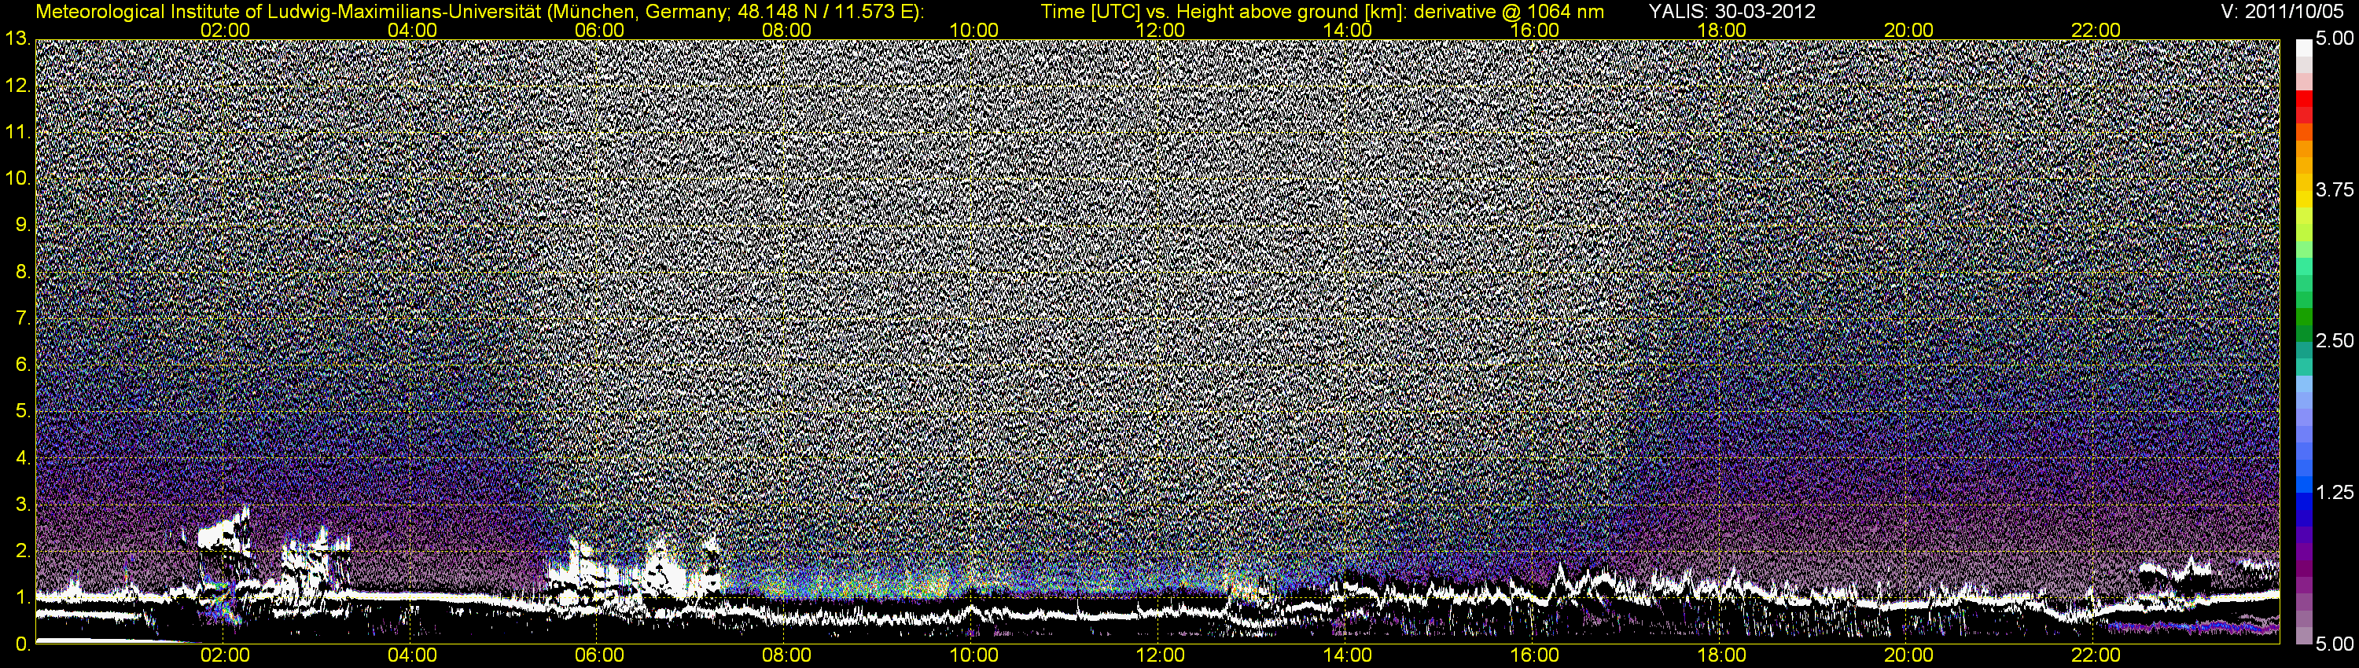Click 04:00 on the bottom time axis

pos(412,655)
